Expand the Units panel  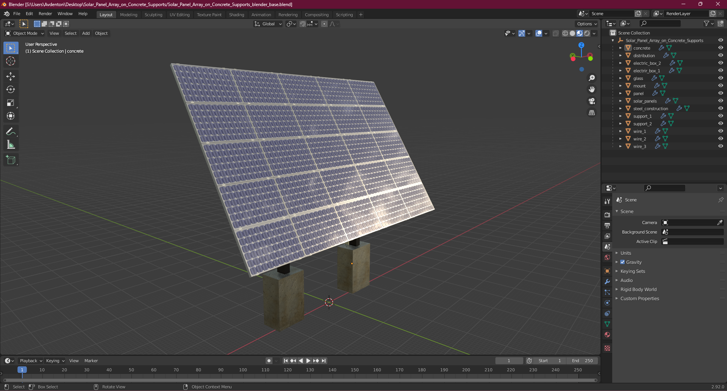tap(625, 253)
